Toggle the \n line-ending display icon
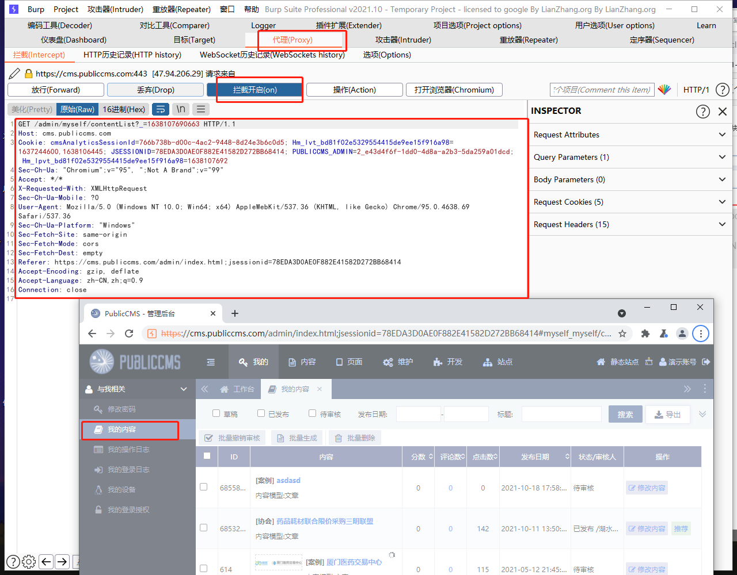This screenshot has height=575, width=737. tap(180, 109)
